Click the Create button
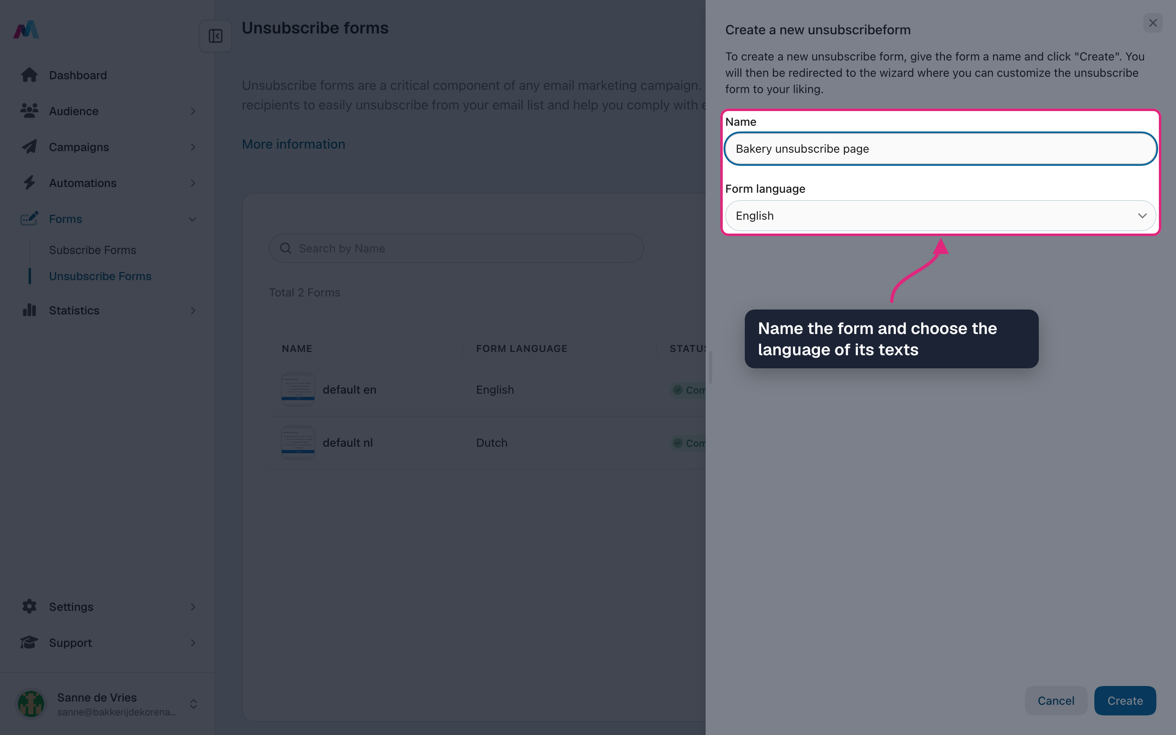 1125,700
